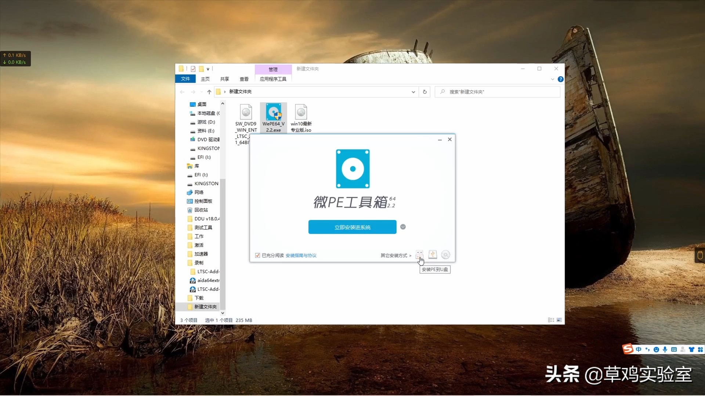Screen dimensions: 705x396
Task: Click the refresh icon beside the address bar
Action: 424,92
